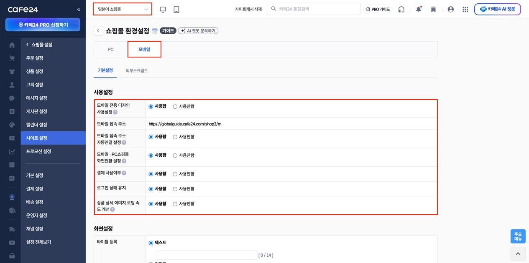Image resolution: width=529 pixels, height=263 pixels.
Task: Open help for 이미지 로딩 속도 개선
Action: [x=112, y=209]
